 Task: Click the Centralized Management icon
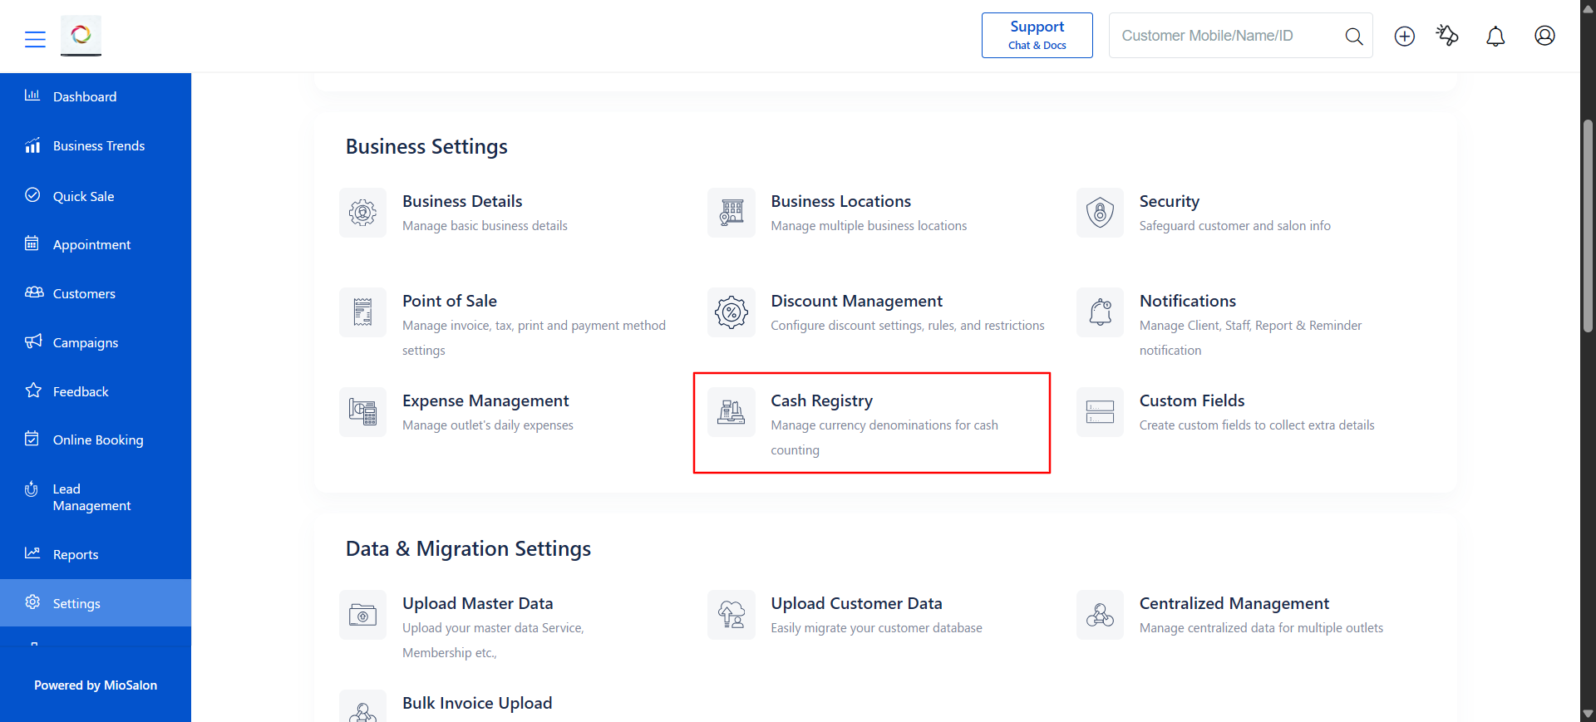tap(1100, 615)
